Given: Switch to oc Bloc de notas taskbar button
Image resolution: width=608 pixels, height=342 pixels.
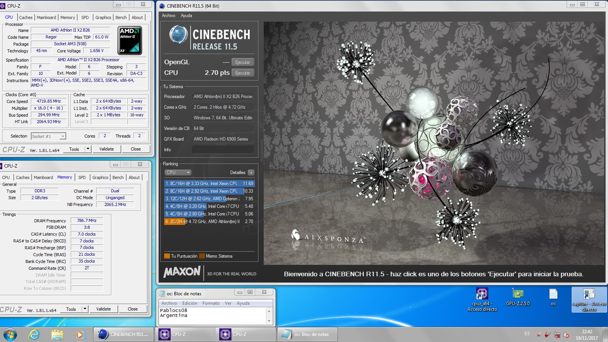Looking at the screenshot, I should [x=307, y=334].
